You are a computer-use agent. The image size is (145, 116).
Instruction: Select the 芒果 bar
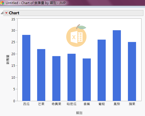(x=41, y=75)
